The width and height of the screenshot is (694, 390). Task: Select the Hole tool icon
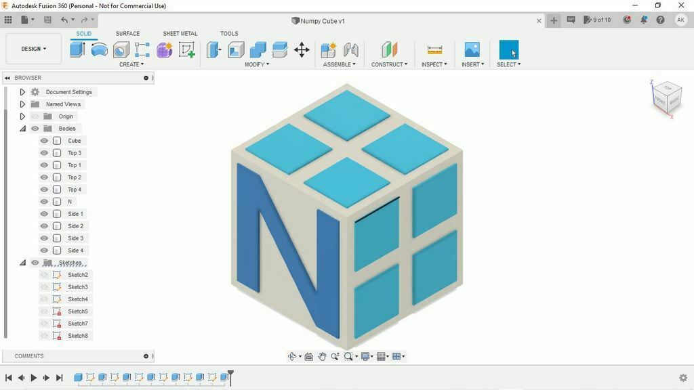coord(121,50)
